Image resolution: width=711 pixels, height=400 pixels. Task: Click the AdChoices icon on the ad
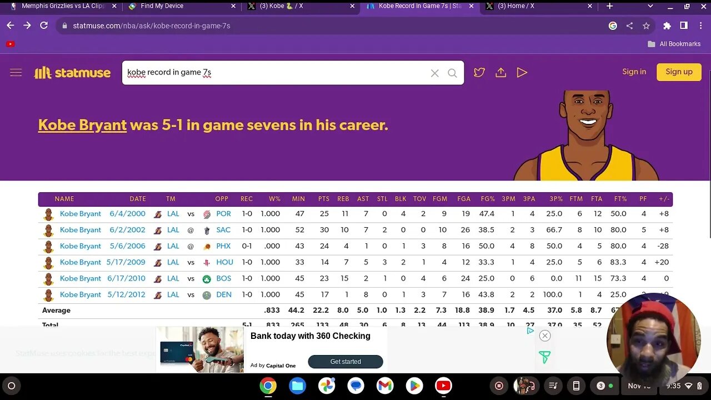click(530, 331)
